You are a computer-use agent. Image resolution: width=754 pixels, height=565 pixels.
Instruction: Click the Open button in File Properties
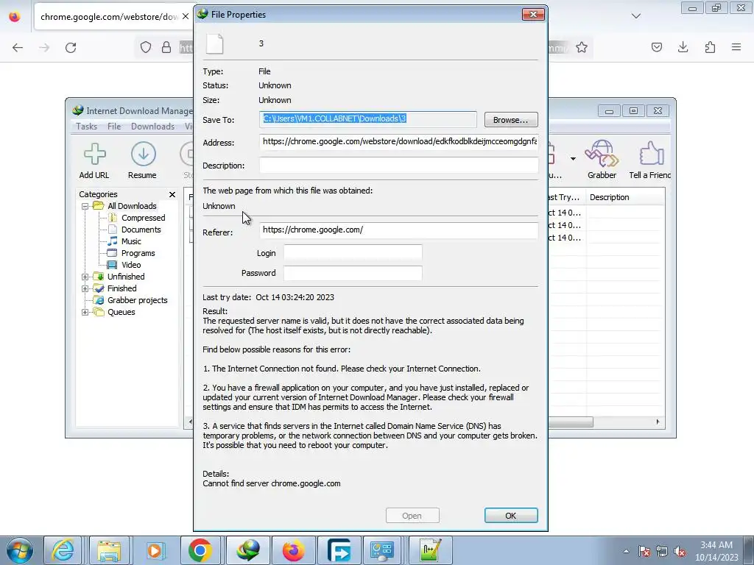pos(412,516)
